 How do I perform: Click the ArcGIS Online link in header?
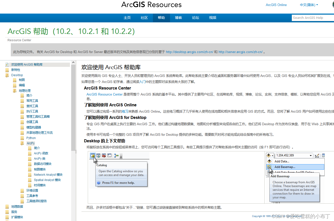276,5
